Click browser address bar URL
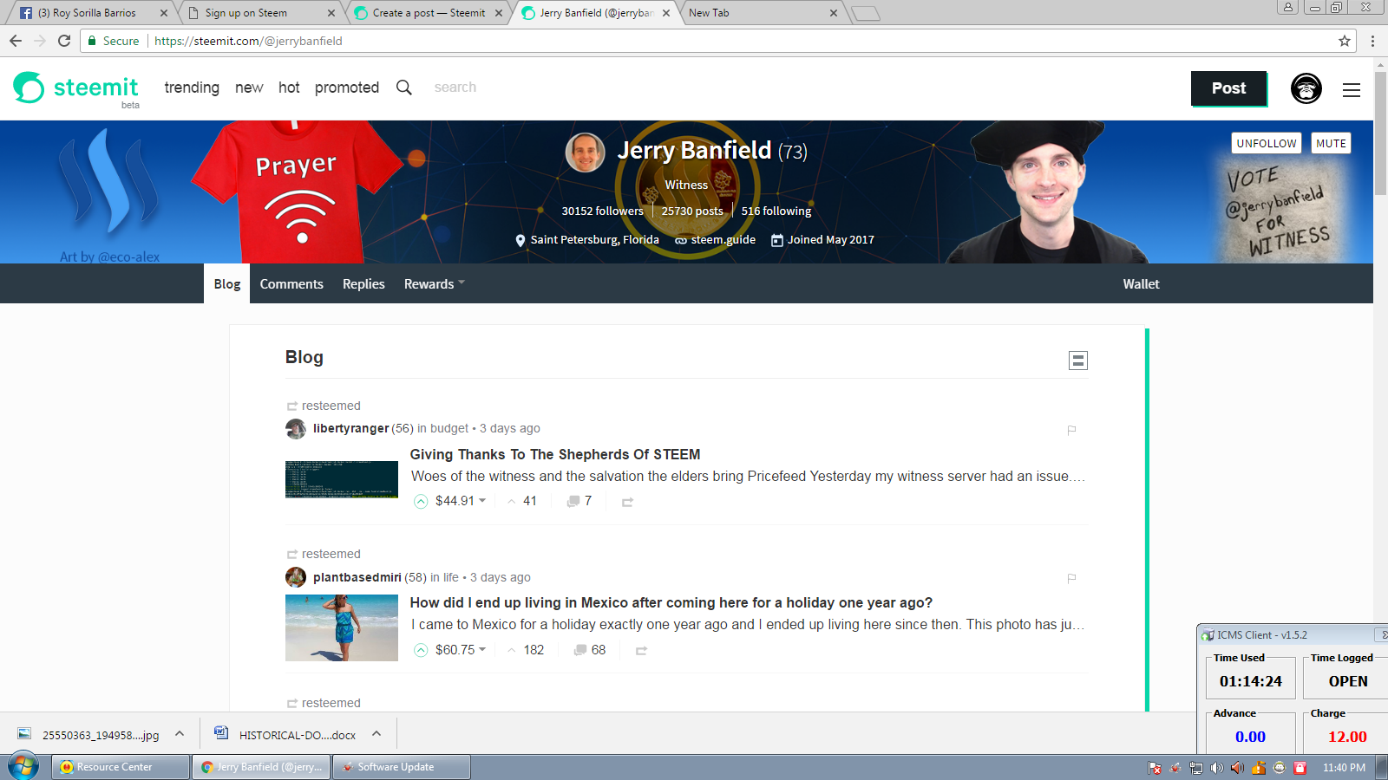 tap(248, 41)
